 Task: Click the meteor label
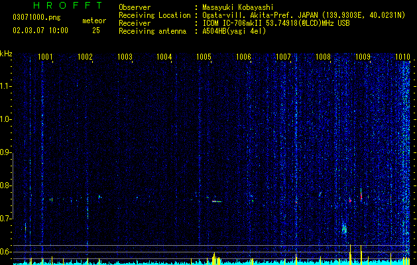click(94, 21)
